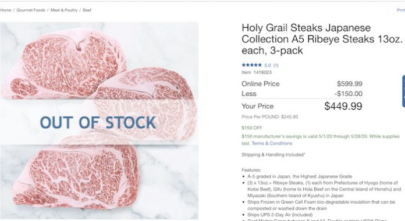This screenshot has width=405, height=221.
Task: Open the (1) review count link
Action: pos(276,66)
